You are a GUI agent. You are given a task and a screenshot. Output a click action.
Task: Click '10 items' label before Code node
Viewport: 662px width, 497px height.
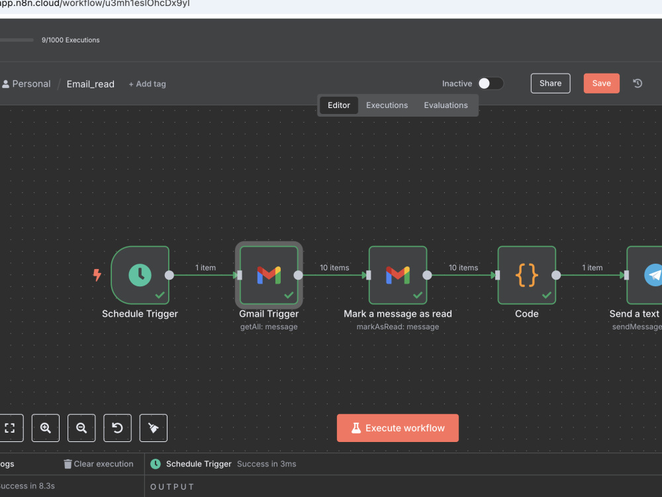(463, 268)
